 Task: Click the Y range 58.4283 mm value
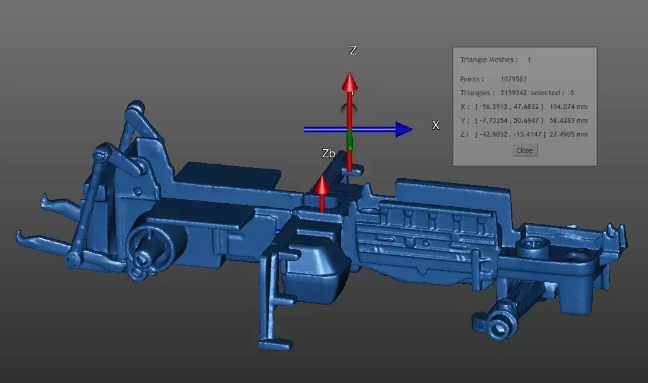568,120
